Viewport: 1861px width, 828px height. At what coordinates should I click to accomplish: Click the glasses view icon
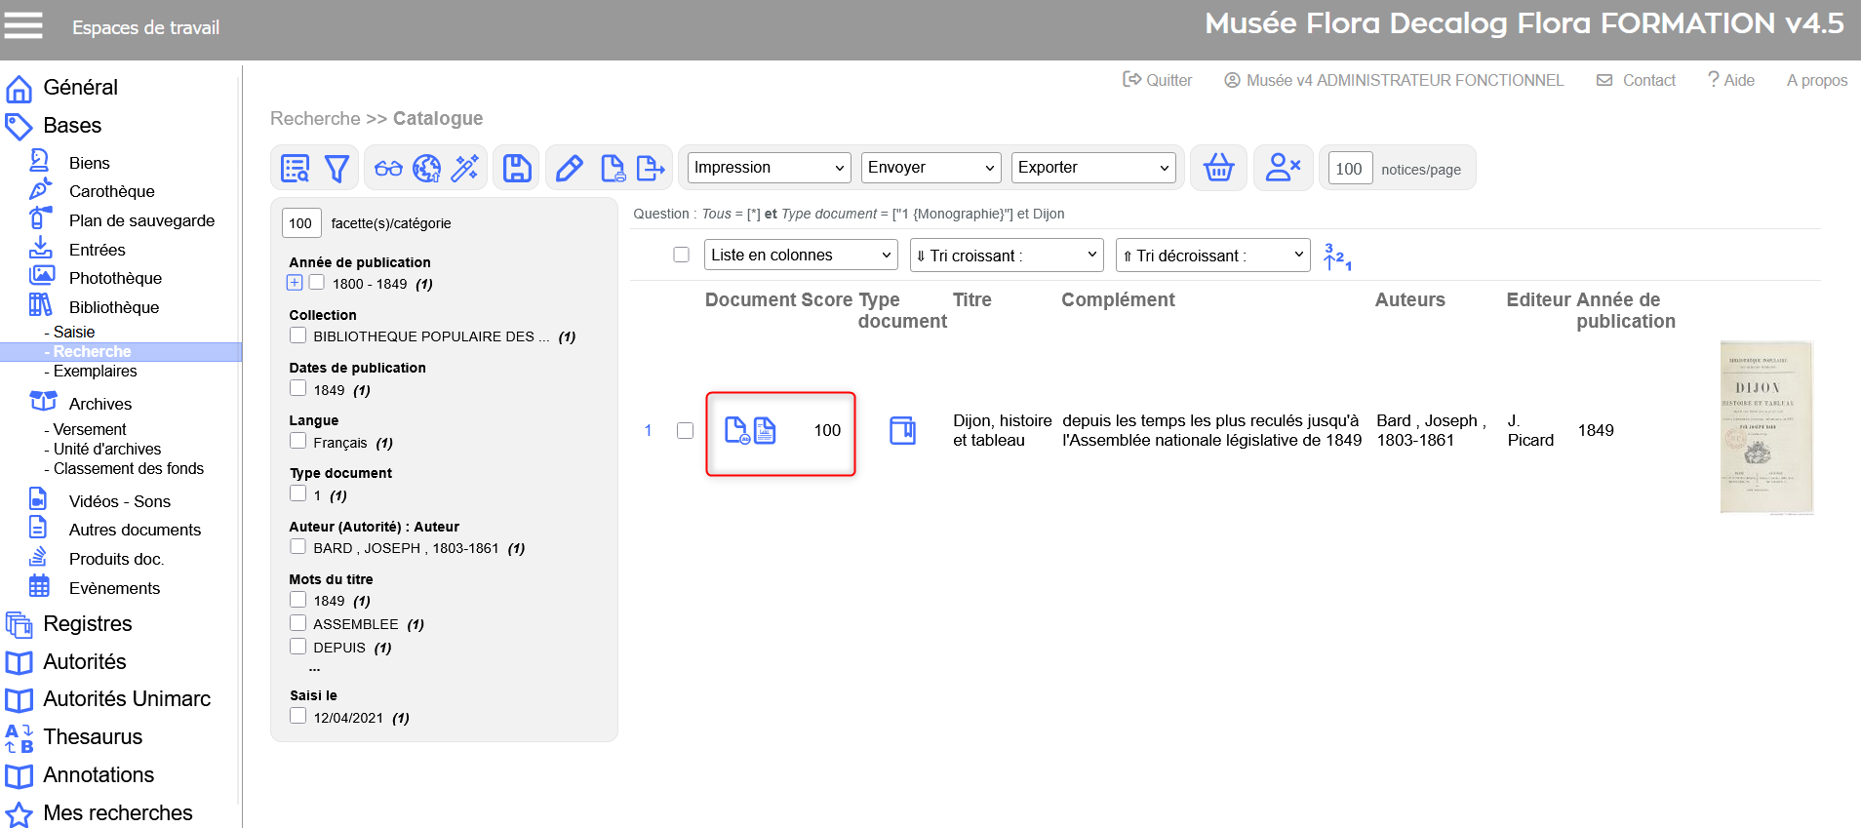388,169
